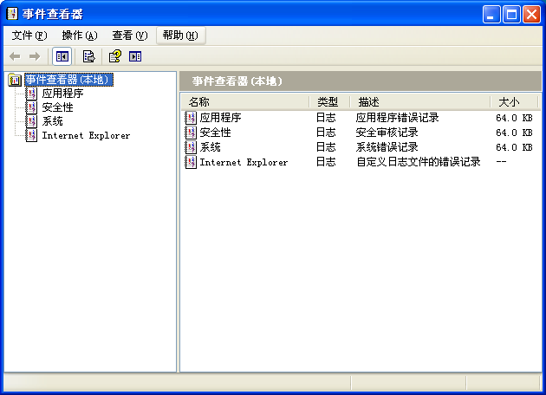Open the 操作(A) menu
Image resolution: width=546 pixels, height=395 pixels.
(80, 36)
